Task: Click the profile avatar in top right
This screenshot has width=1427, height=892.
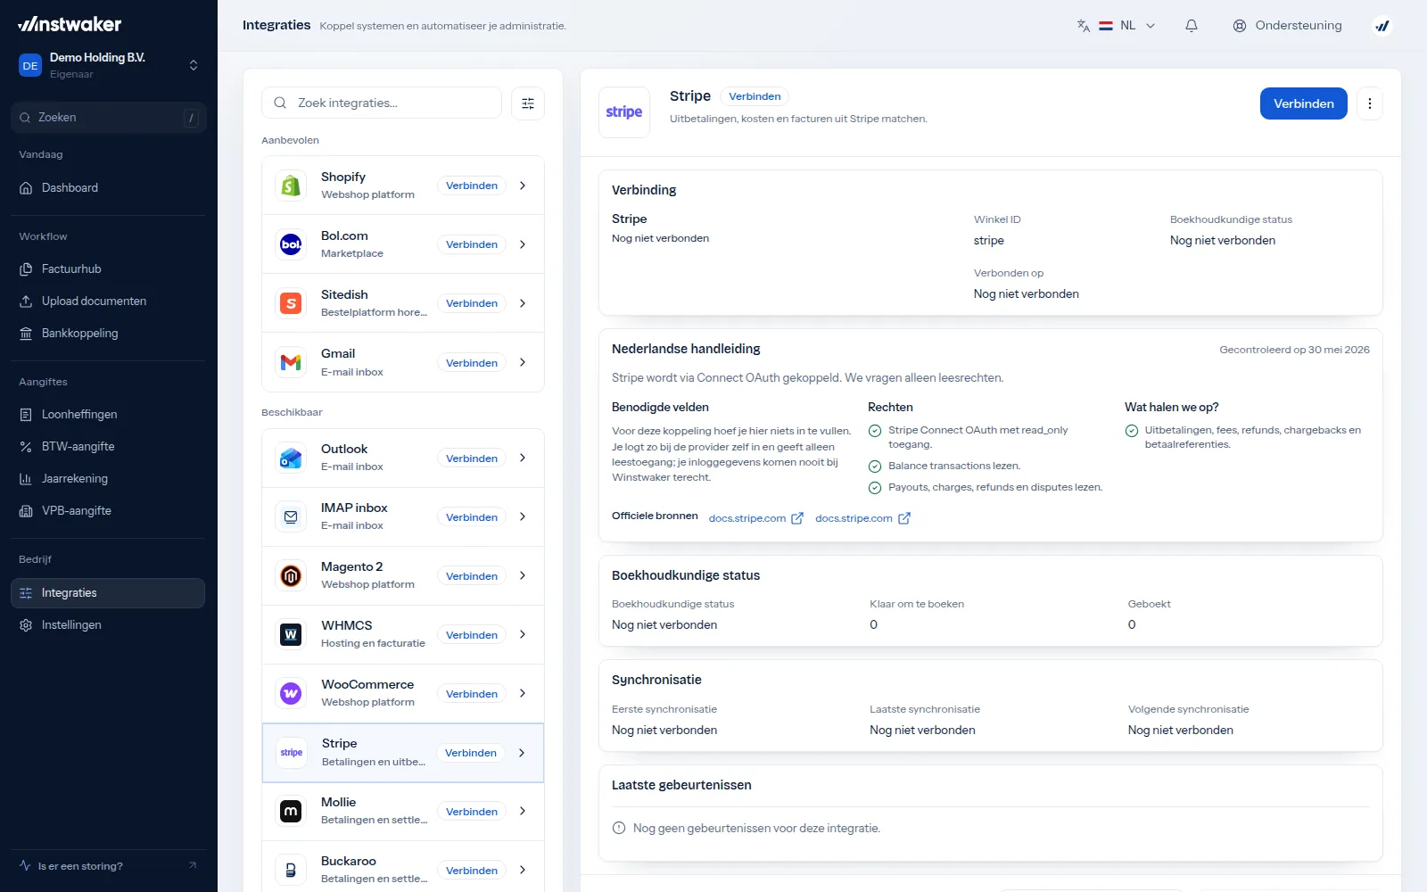Action: pos(1382,26)
